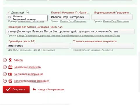Open the Банковские реквизиты link
The image size is (140, 105).
(27, 67)
